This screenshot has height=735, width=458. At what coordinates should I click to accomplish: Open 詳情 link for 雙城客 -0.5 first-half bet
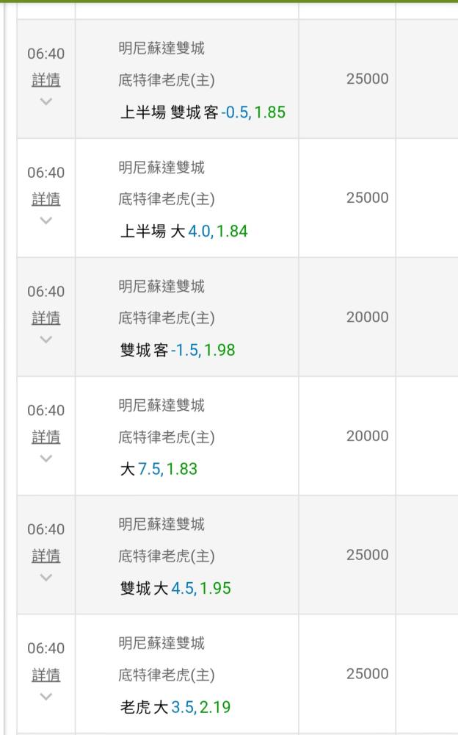[x=46, y=79]
